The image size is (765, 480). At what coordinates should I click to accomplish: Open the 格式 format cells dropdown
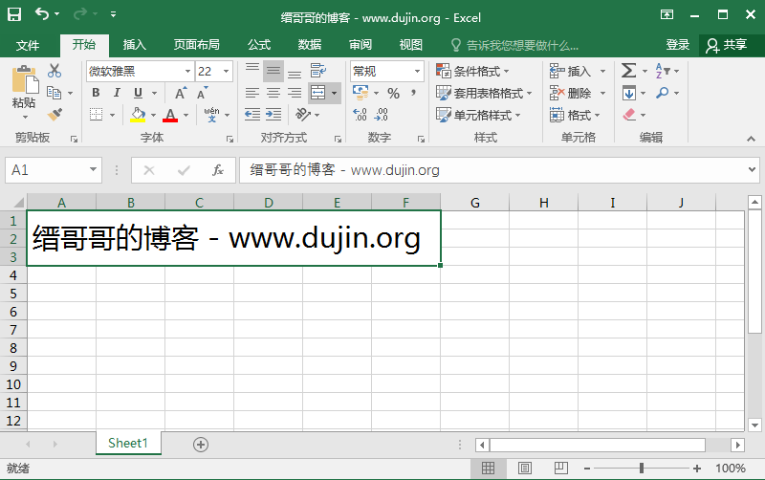pyautogui.click(x=575, y=115)
